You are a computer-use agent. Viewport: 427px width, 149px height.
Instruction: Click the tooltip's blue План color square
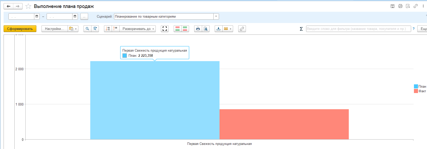tap(124, 55)
